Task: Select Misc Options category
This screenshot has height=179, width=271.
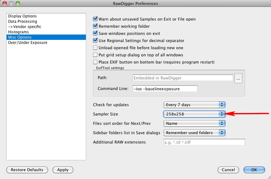Action: (46, 37)
